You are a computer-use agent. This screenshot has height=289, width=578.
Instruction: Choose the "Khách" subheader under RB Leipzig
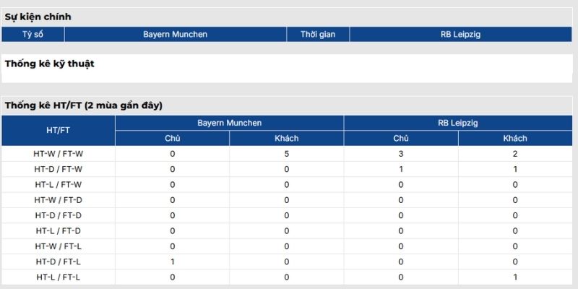pyautogui.click(x=515, y=138)
